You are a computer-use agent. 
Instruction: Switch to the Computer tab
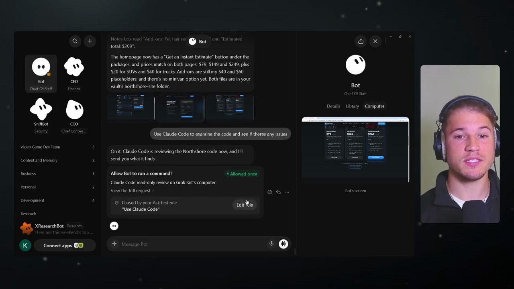(x=375, y=106)
